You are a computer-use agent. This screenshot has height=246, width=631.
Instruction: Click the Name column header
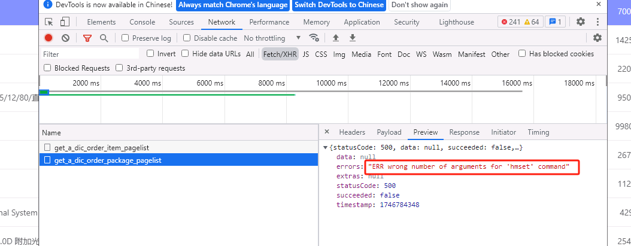(178, 132)
